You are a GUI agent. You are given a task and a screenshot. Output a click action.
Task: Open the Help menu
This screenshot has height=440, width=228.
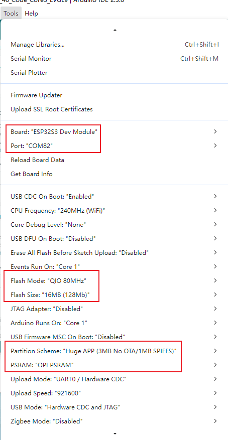(x=32, y=13)
